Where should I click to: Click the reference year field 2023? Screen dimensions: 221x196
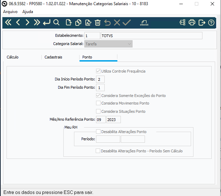pyautogui.click(x=114, y=120)
